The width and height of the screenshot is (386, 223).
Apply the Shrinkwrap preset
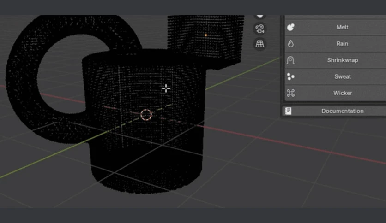point(335,60)
